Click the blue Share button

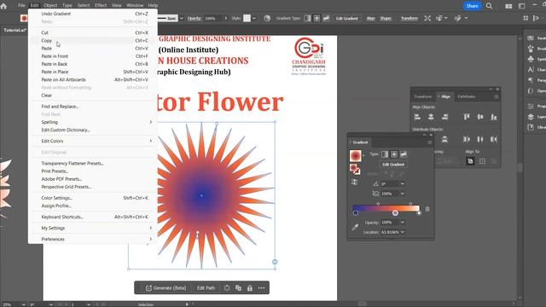coord(472,6)
